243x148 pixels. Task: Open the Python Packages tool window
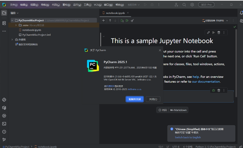(4, 108)
